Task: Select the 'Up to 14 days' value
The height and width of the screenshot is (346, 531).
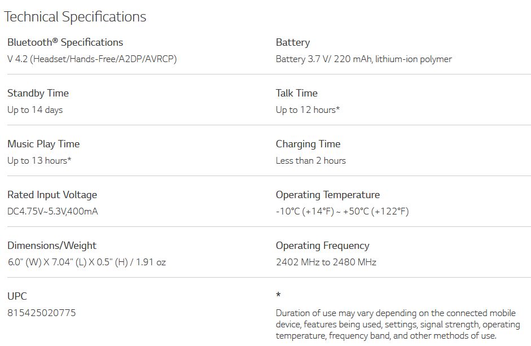Action: pyautogui.click(x=35, y=110)
